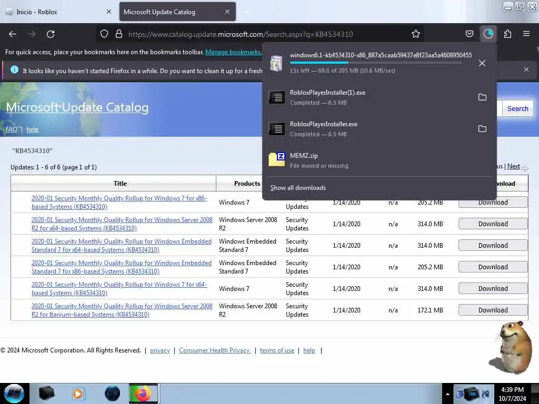Cancel the windows6.1-kb4534310 download
Viewport: 539px width, 404px height.
[x=482, y=63]
